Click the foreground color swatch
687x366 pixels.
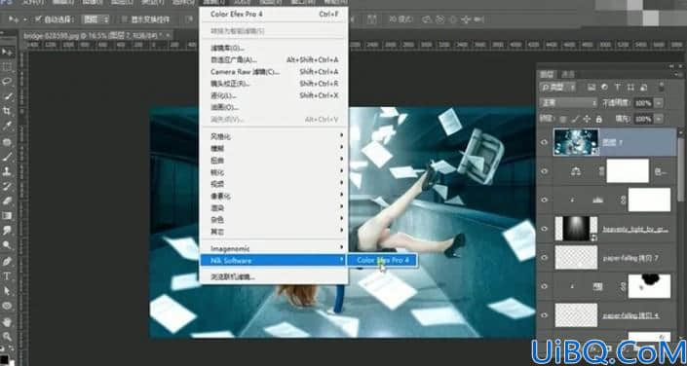pyautogui.click(x=5, y=359)
